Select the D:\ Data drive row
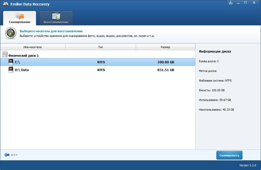The width and height of the screenshot is (261, 170). pyautogui.click(x=98, y=70)
